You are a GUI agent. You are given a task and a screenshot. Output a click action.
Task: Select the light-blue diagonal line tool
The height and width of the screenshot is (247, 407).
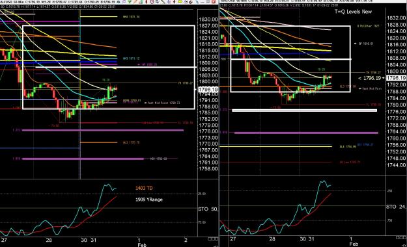pos(197,1)
